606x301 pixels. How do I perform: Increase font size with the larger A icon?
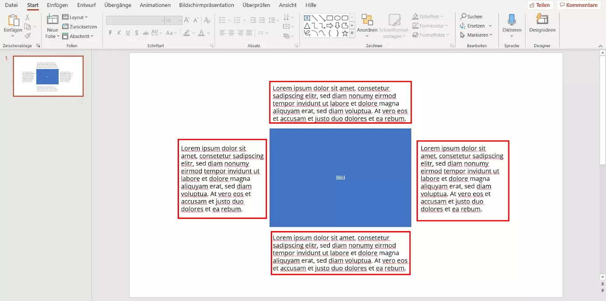click(x=187, y=20)
